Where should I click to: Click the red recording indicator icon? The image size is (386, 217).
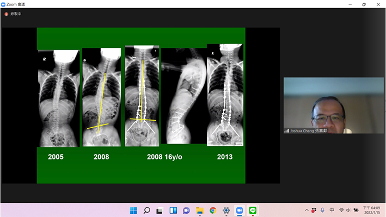7,14
